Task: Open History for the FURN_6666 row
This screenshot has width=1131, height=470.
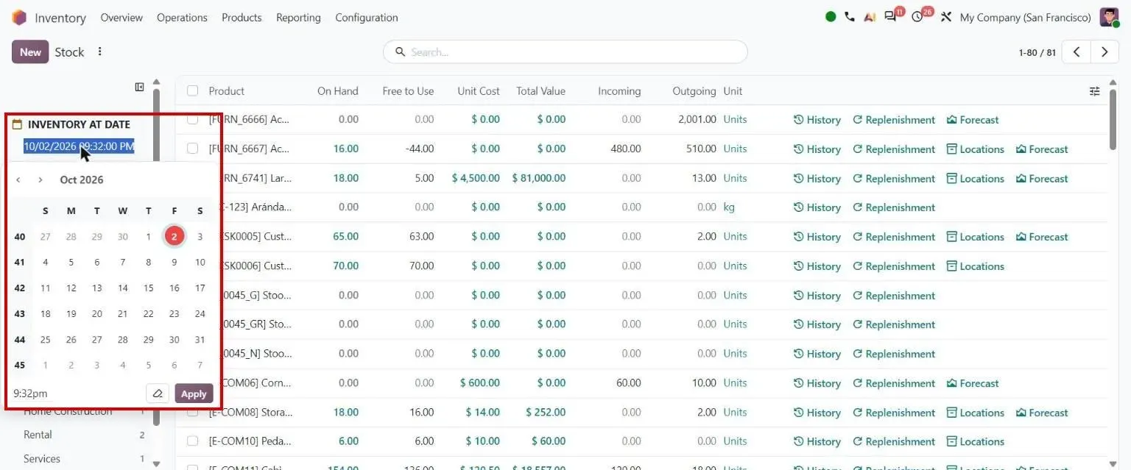Action: click(817, 120)
